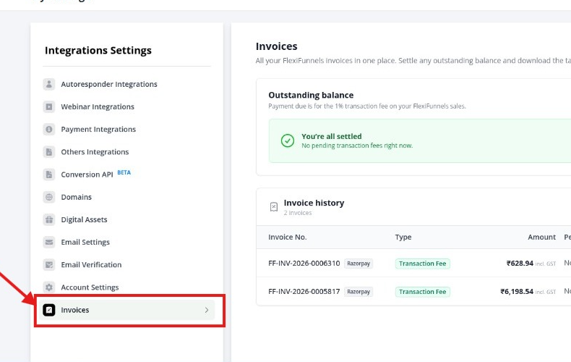Click the Digital Assets gift icon
The height and width of the screenshot is (362, 571).
point(49,220)
